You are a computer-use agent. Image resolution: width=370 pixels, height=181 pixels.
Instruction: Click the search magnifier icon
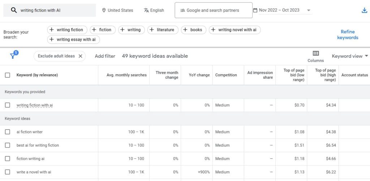[14, 10]
